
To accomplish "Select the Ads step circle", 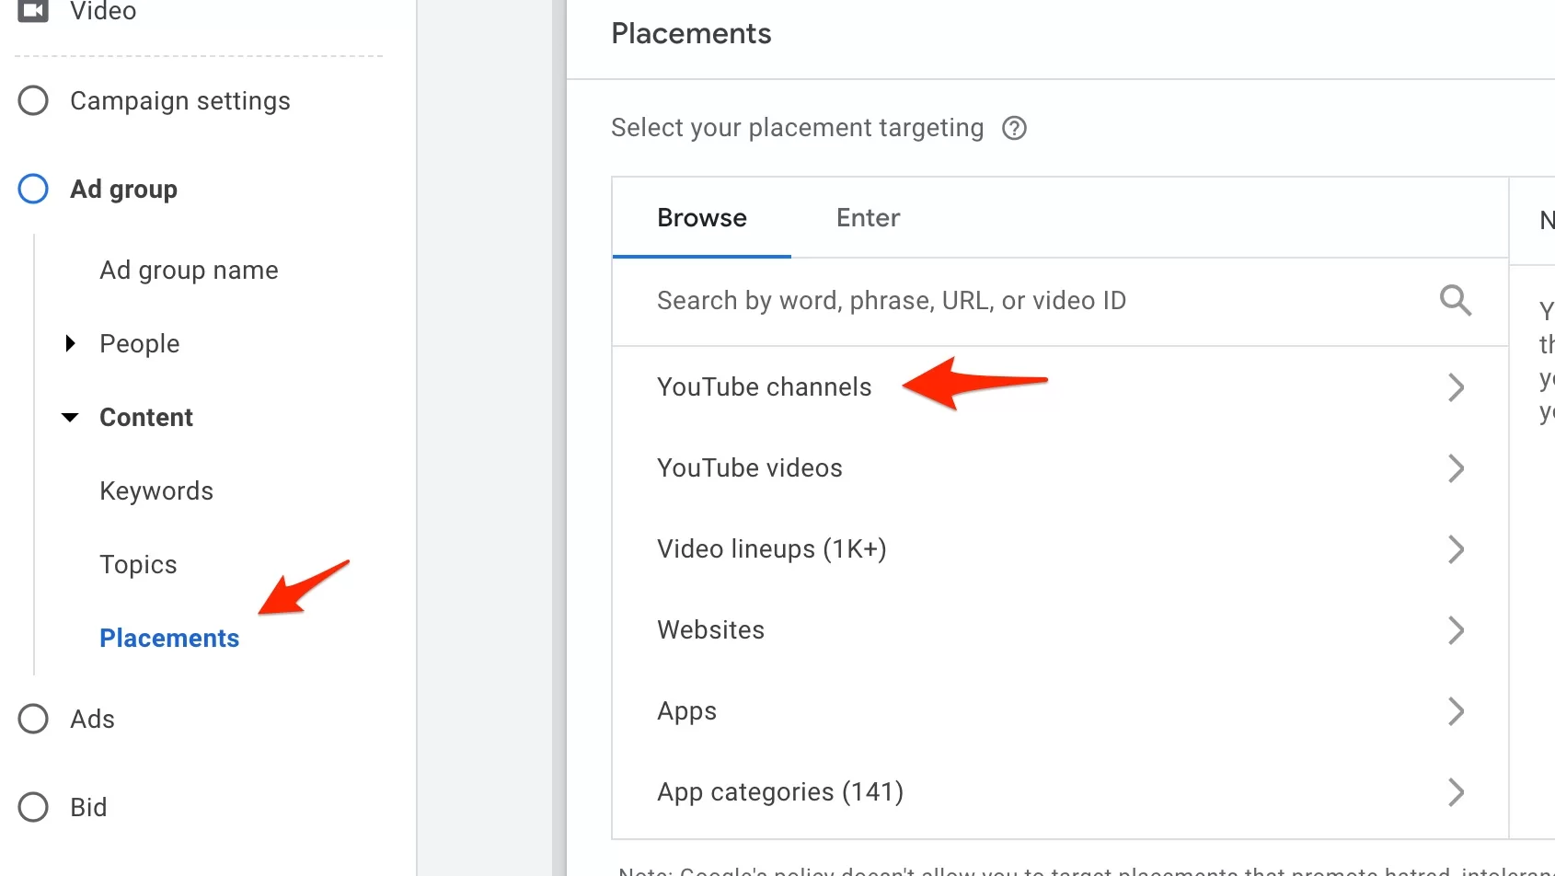I will click(33, 719).
